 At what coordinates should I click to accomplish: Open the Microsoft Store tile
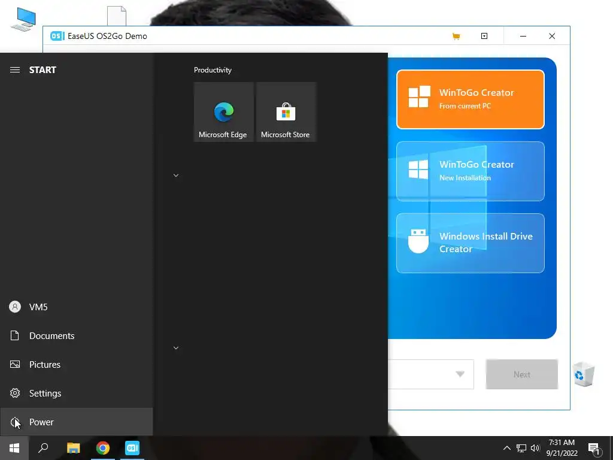pos(286,112)
